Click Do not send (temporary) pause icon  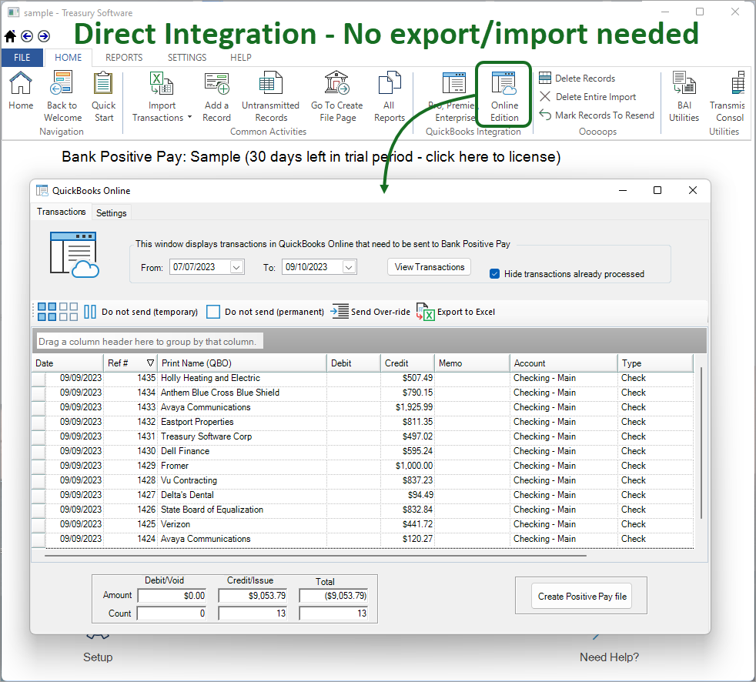click(89, 312)
